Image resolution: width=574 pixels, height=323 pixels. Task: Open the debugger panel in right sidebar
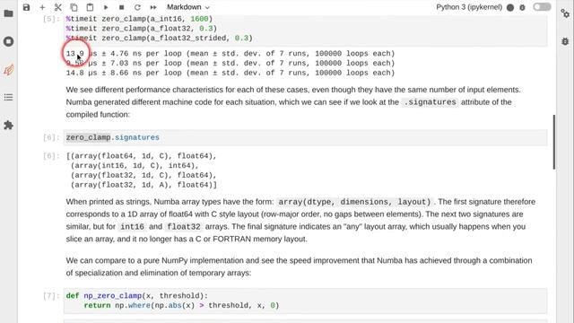pyautogui.click(x=565, y=41)
